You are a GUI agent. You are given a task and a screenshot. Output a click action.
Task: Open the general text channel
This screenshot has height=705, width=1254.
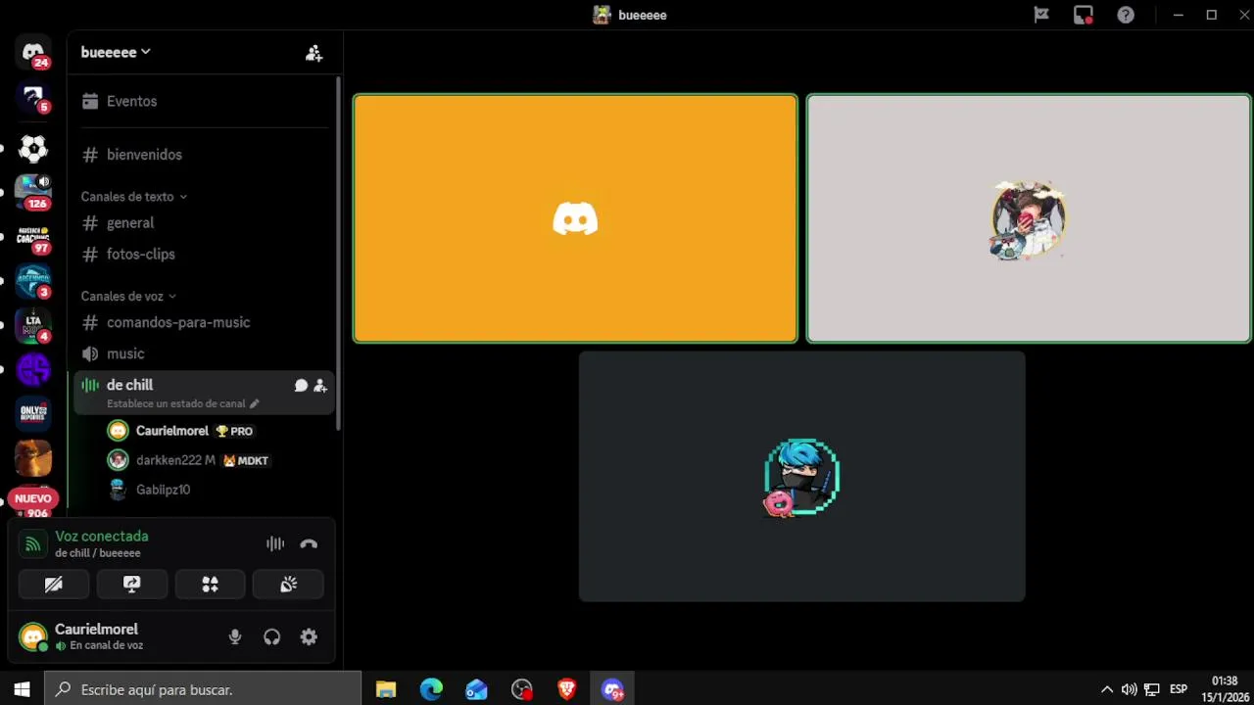204,223
